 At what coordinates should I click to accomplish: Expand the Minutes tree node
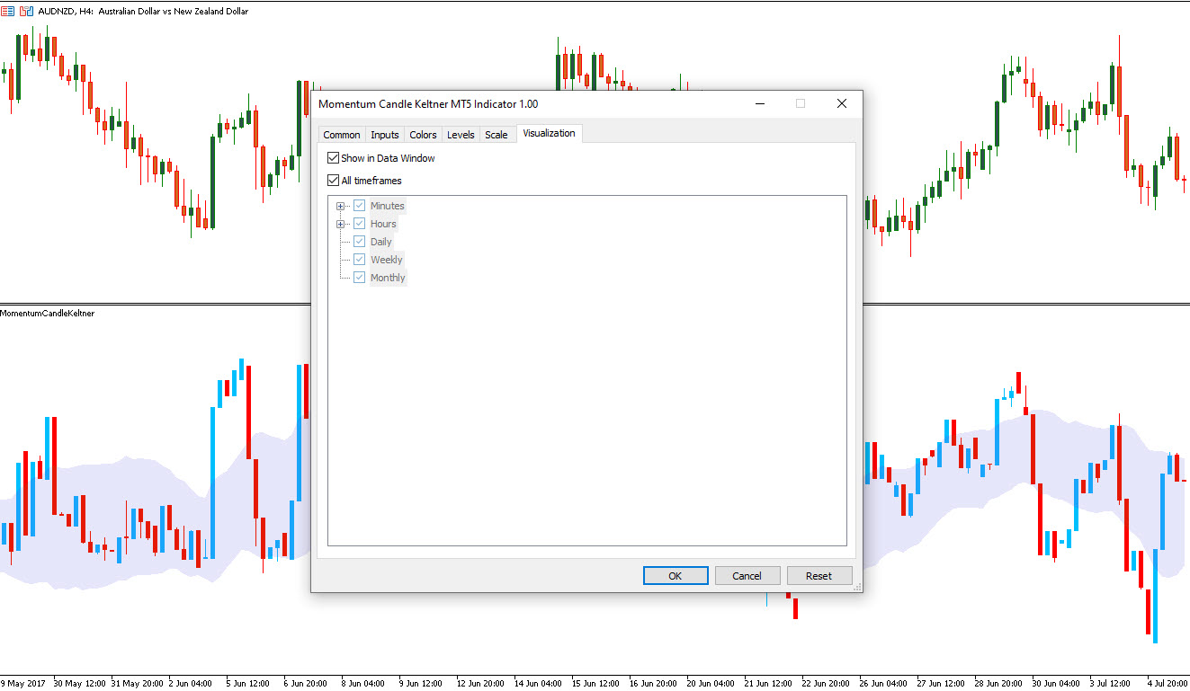coord(340,206)
